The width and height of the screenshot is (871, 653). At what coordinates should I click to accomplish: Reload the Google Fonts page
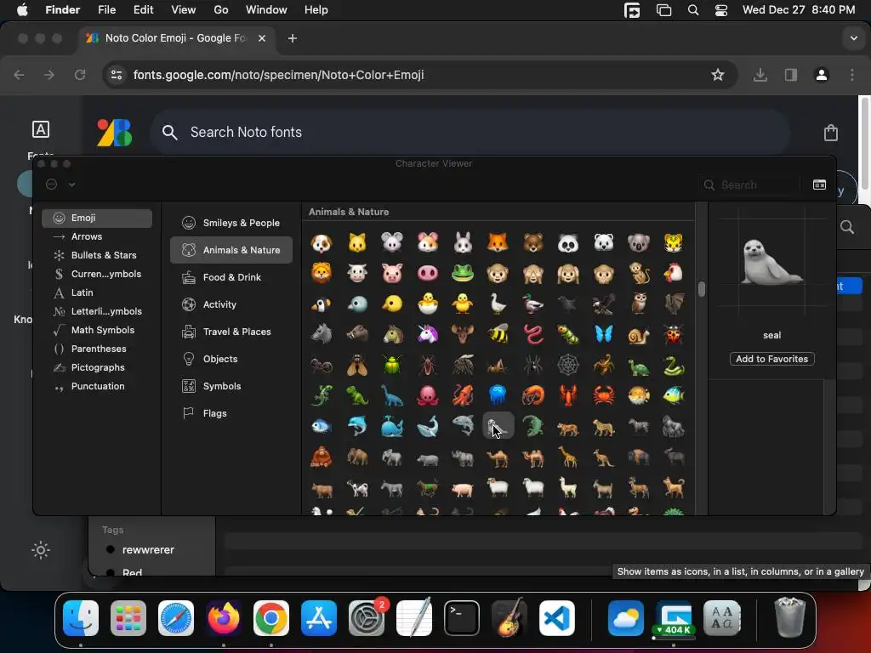(x=80, y=75)
